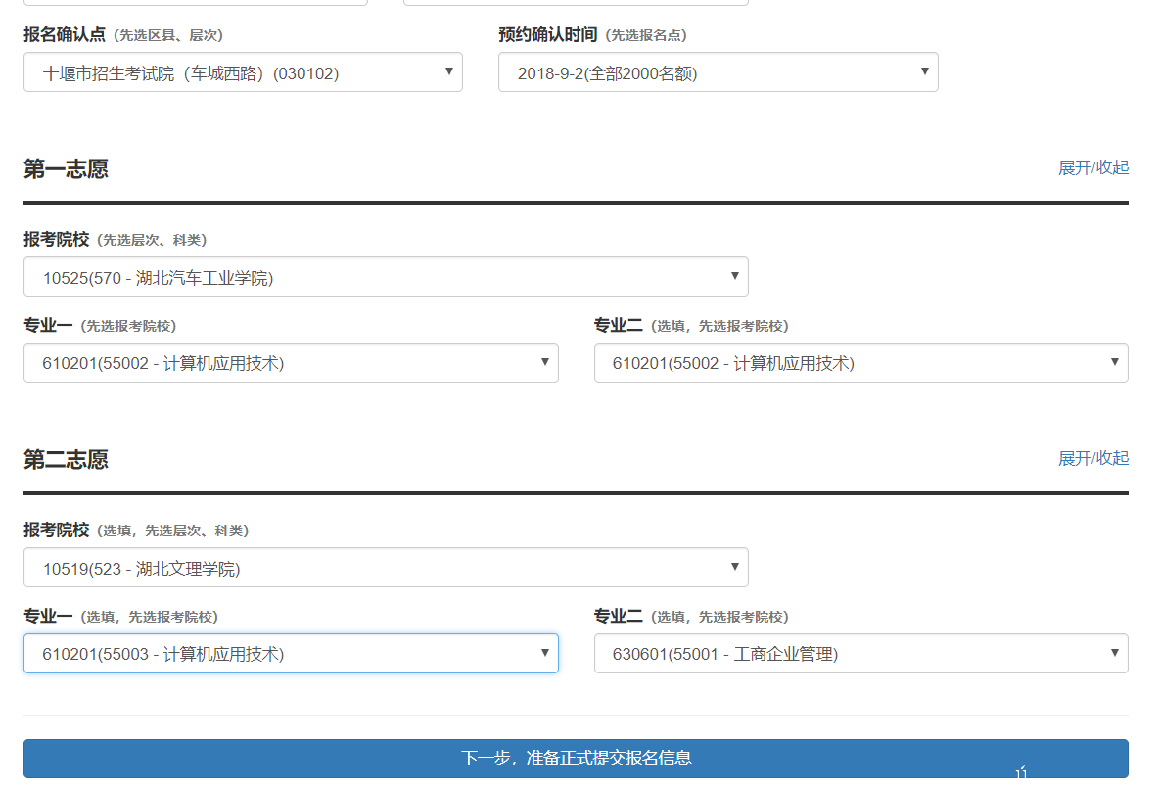Open the 报名确认点 dropdown

[243, 72]
